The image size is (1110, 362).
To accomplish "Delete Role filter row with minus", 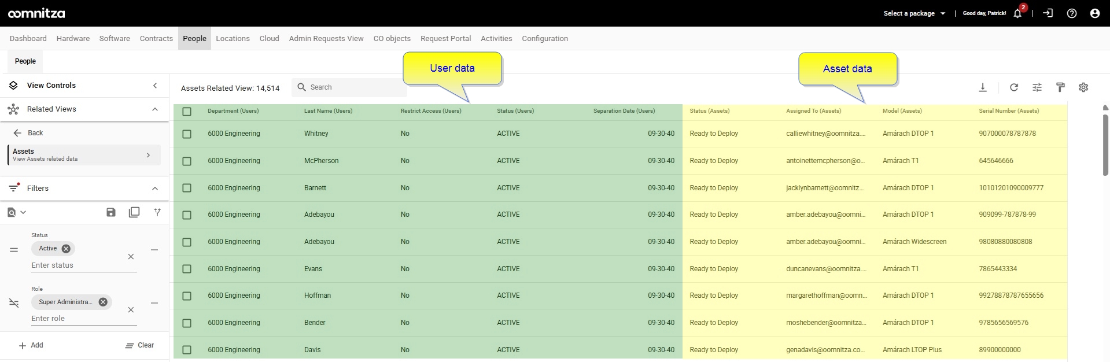I will 154,303.
